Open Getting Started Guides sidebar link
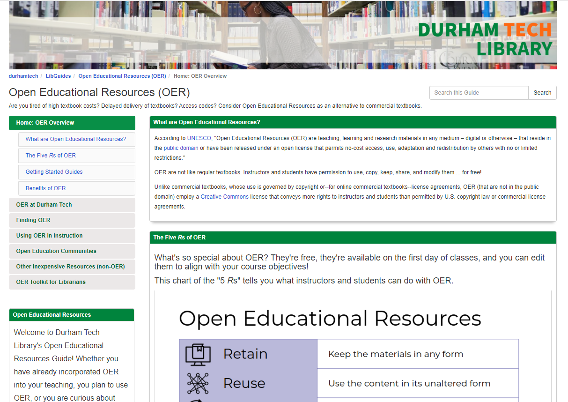The image size is (568, 402). [77, 172]
